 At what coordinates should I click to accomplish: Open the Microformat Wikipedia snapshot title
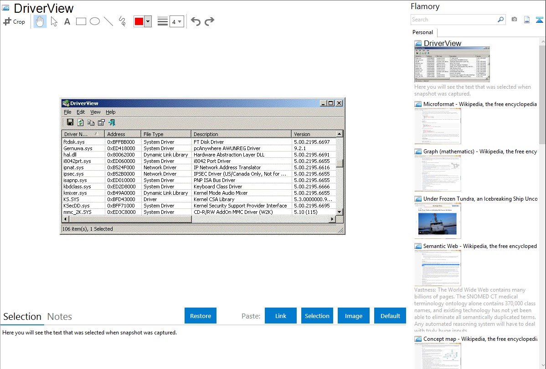480,104
